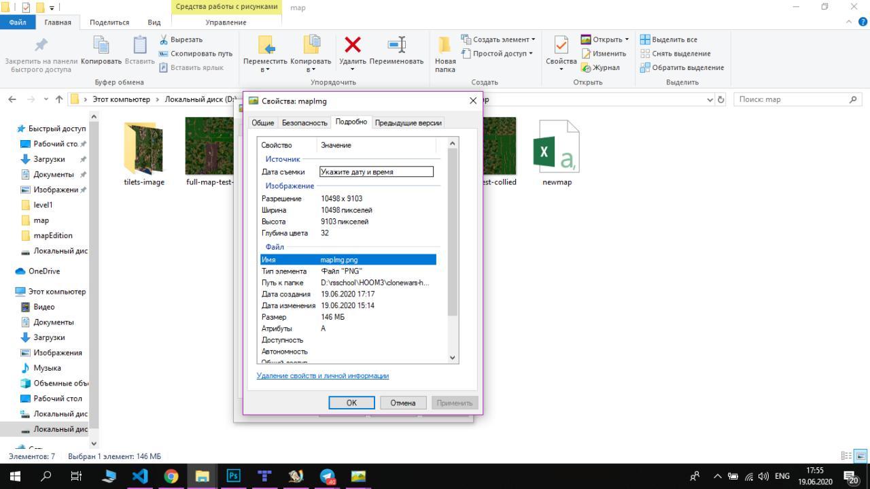Click the navigation pane scrollbar up arrow
Viewport: 870px width, 489px height.
pyautogui.click(x=94, y=116)
